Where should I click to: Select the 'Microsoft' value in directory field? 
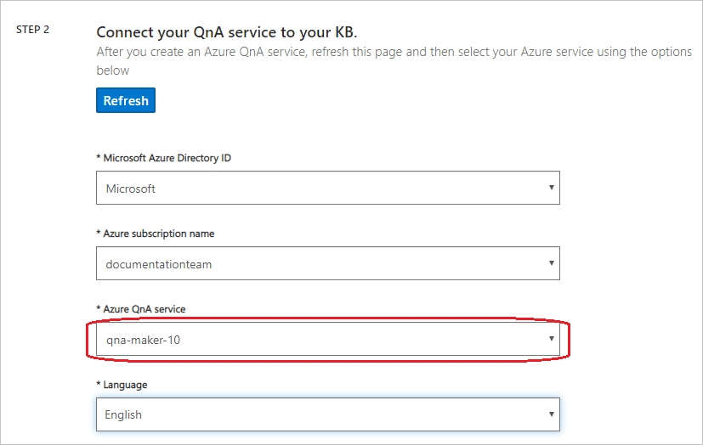(130, 189)
